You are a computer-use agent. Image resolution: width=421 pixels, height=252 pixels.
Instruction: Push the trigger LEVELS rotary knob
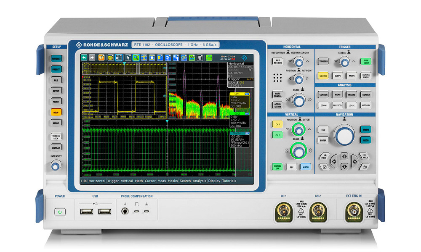click(344, 62)
